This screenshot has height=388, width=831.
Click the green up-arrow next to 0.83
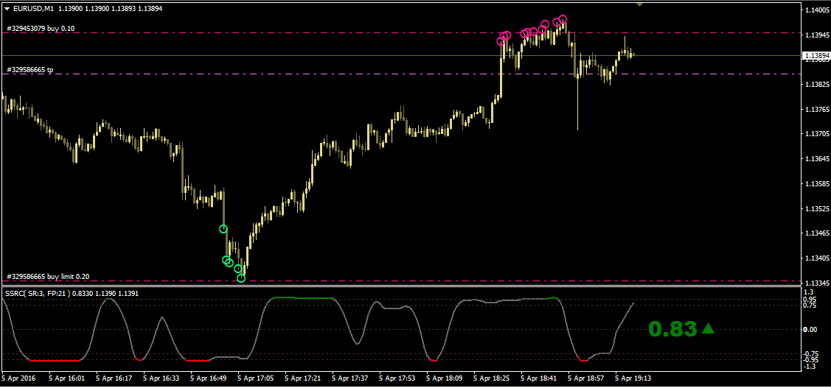coord(708,329)
